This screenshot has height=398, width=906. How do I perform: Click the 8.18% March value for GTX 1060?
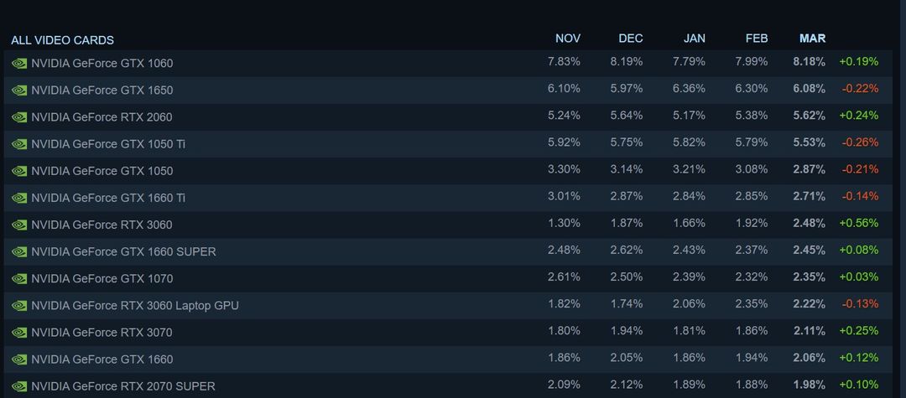coord(809,62)
